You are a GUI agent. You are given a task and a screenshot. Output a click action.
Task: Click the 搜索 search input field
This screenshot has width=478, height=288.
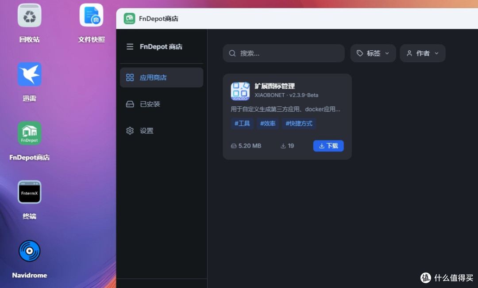click(x=284, y=53)
